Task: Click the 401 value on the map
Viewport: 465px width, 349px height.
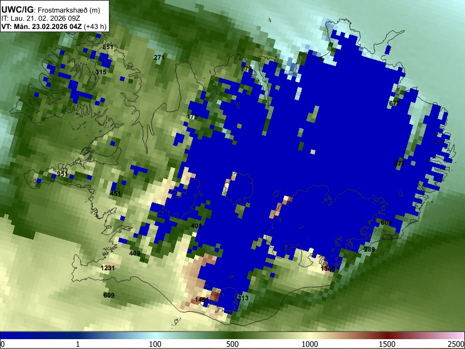Action: pyautogui.click(x=196, y=226)
